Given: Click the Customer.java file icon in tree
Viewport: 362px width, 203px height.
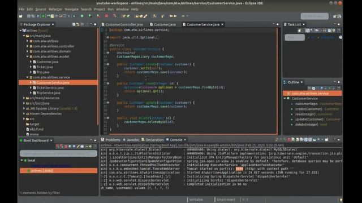Looking at the screenshot, I should 35,61.
